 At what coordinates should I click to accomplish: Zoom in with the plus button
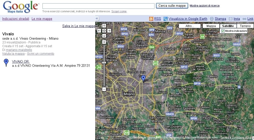pos(104,42)
